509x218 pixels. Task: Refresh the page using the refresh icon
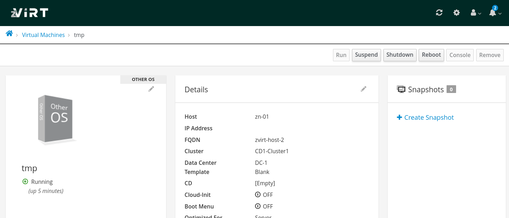click(439, 13)
